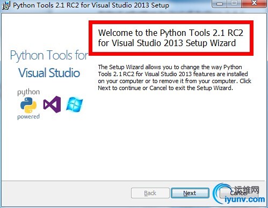The width and height of the screenshot is (268, 208).
Task: Click the purple Visual Studio logo
Action: pyautogui.click(x=52, y=105)
